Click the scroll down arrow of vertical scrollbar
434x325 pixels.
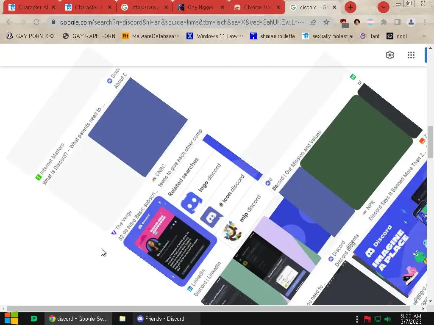pos(430,301)
